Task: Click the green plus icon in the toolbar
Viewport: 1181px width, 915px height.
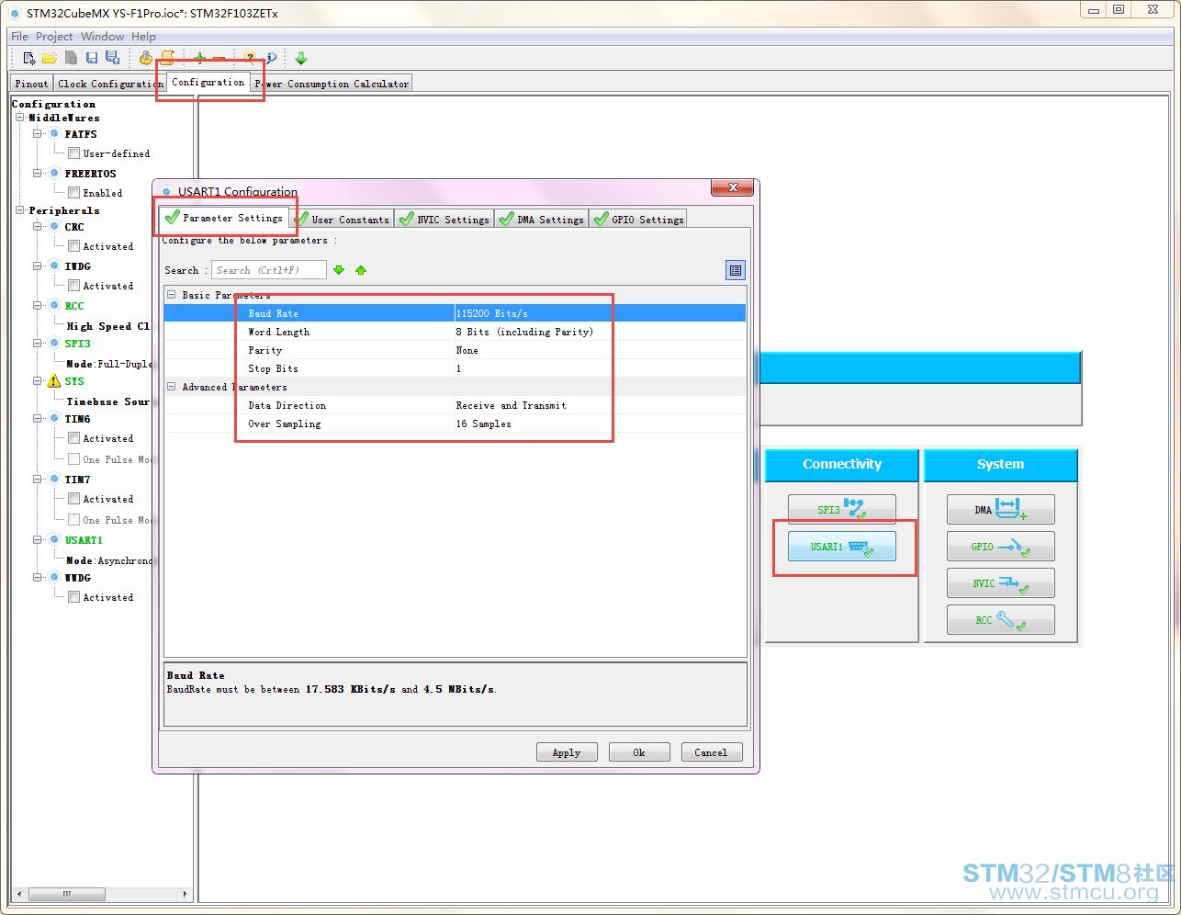Action: tap(199, 58)
